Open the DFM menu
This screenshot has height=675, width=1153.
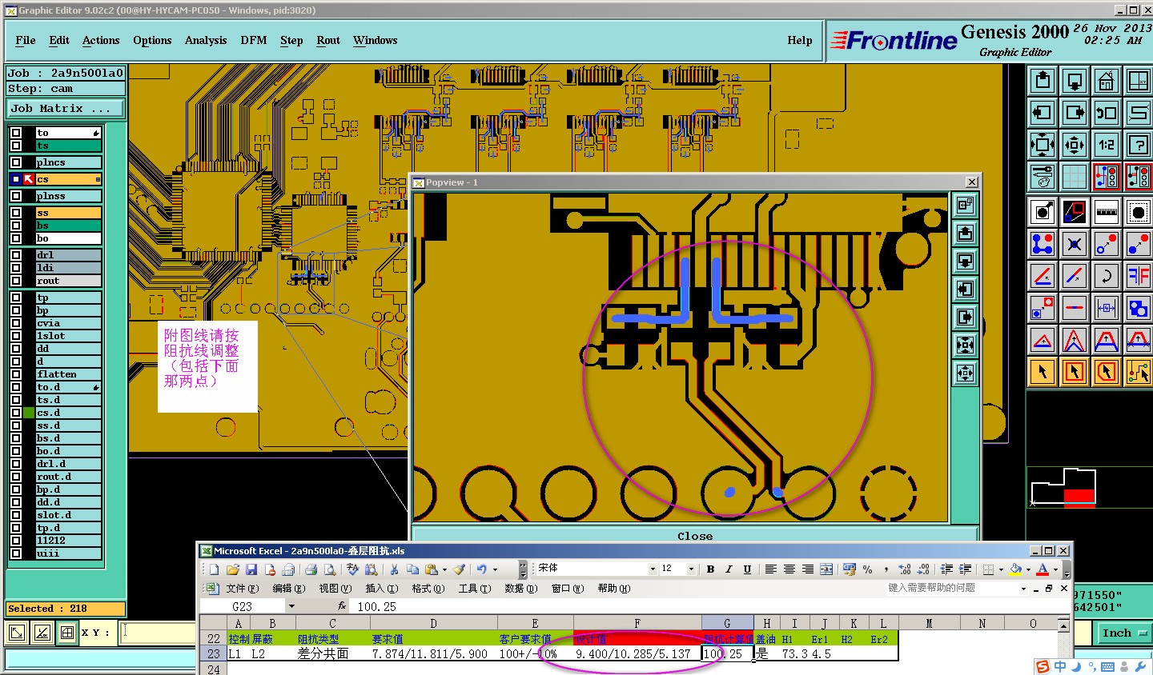pyautogui.click(x=254, y=40)
